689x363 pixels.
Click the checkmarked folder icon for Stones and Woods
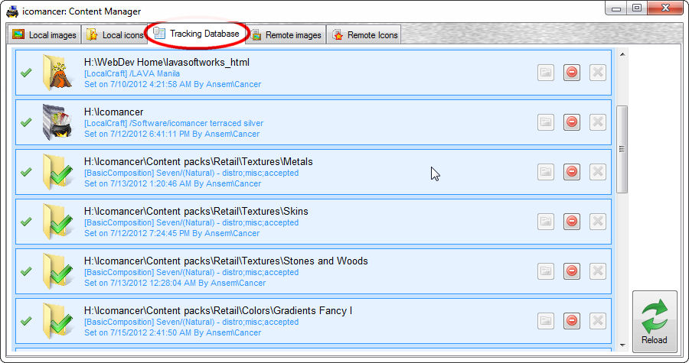click(x=57, y=271)
